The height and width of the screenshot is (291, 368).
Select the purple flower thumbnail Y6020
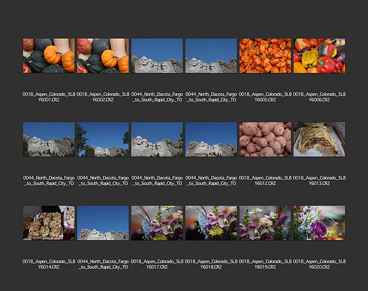(x=319, y=223)
